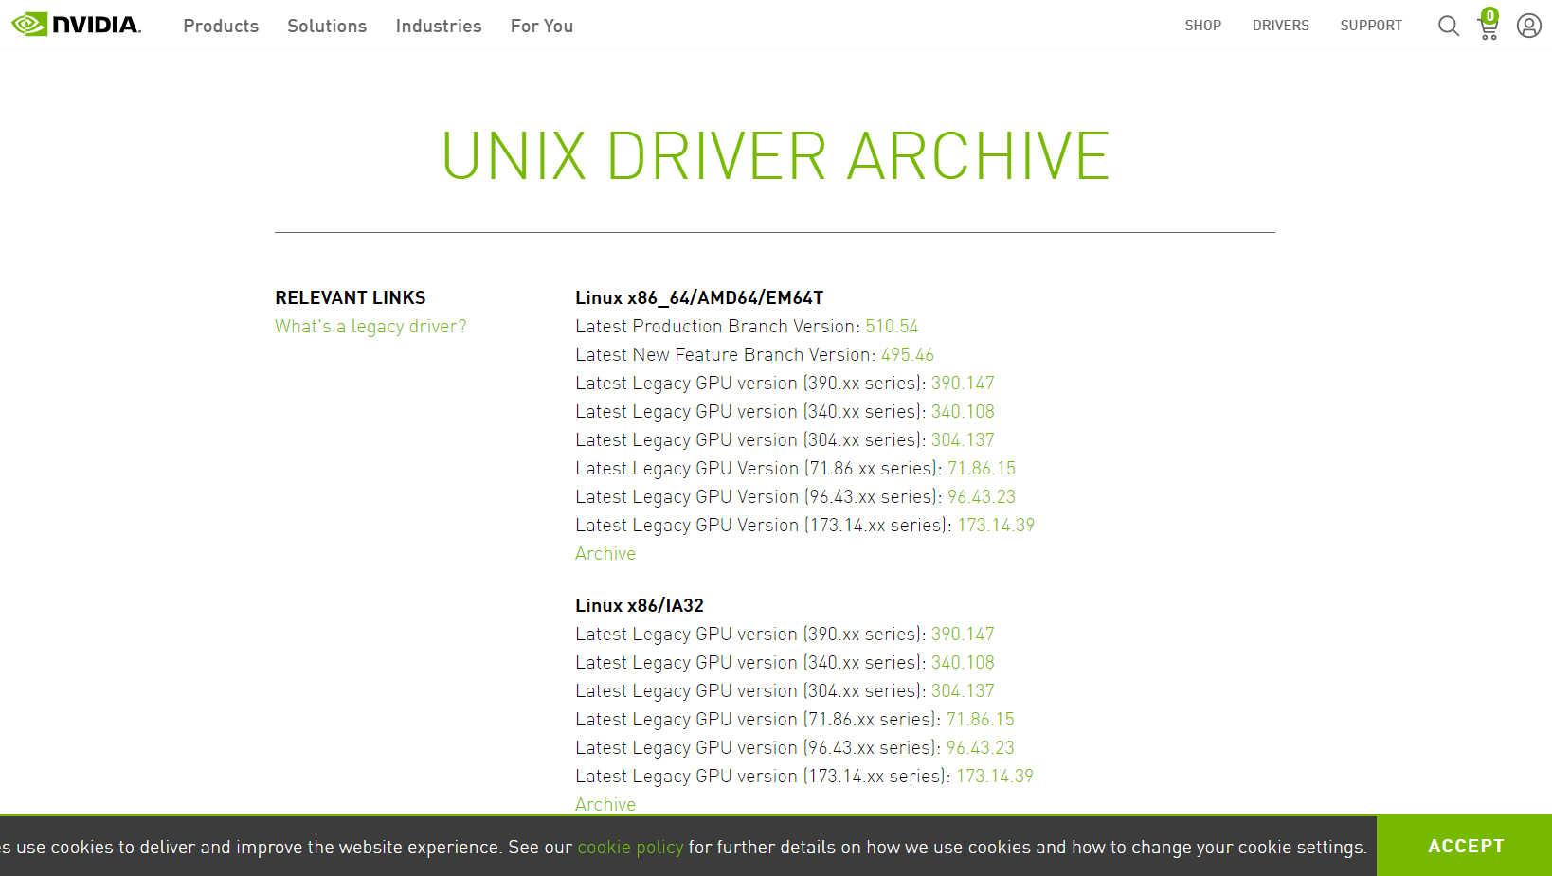The image size is (1552, 876).
Task: Open x86/IA32 legacy driver 390.147
Action: click(963, 635)
